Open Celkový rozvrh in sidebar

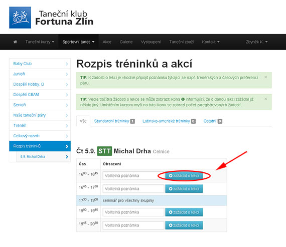coord(40,136)
